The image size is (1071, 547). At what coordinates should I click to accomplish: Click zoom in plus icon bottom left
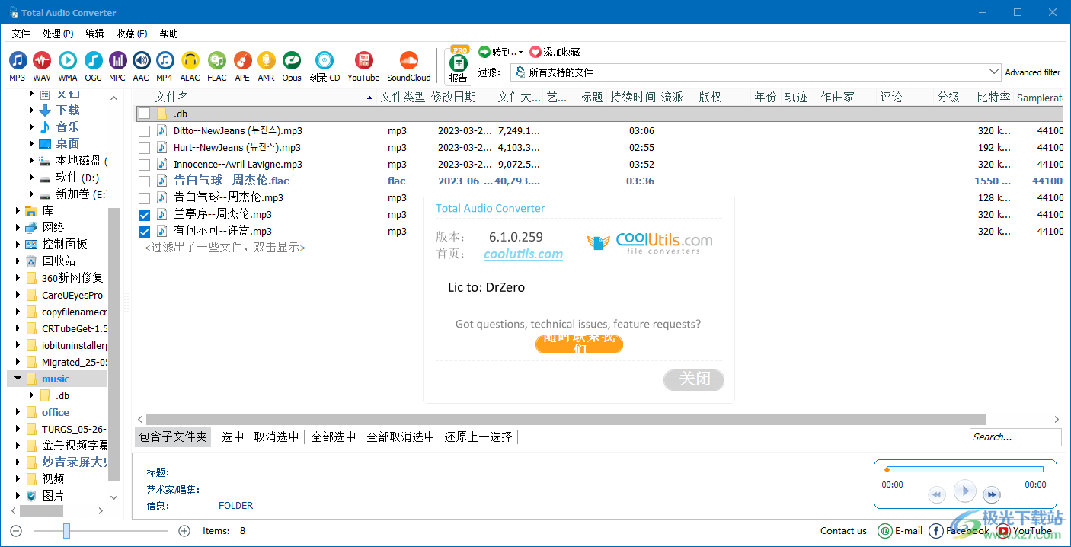[x=184, y=531]
